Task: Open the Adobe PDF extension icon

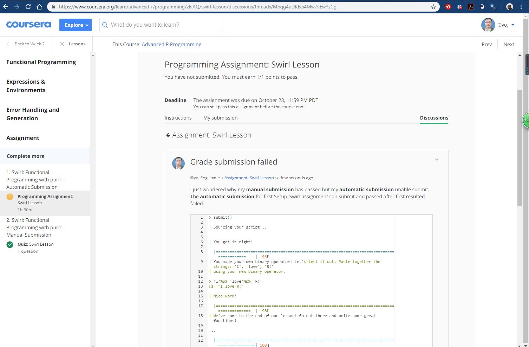Action: pos(471,7)
